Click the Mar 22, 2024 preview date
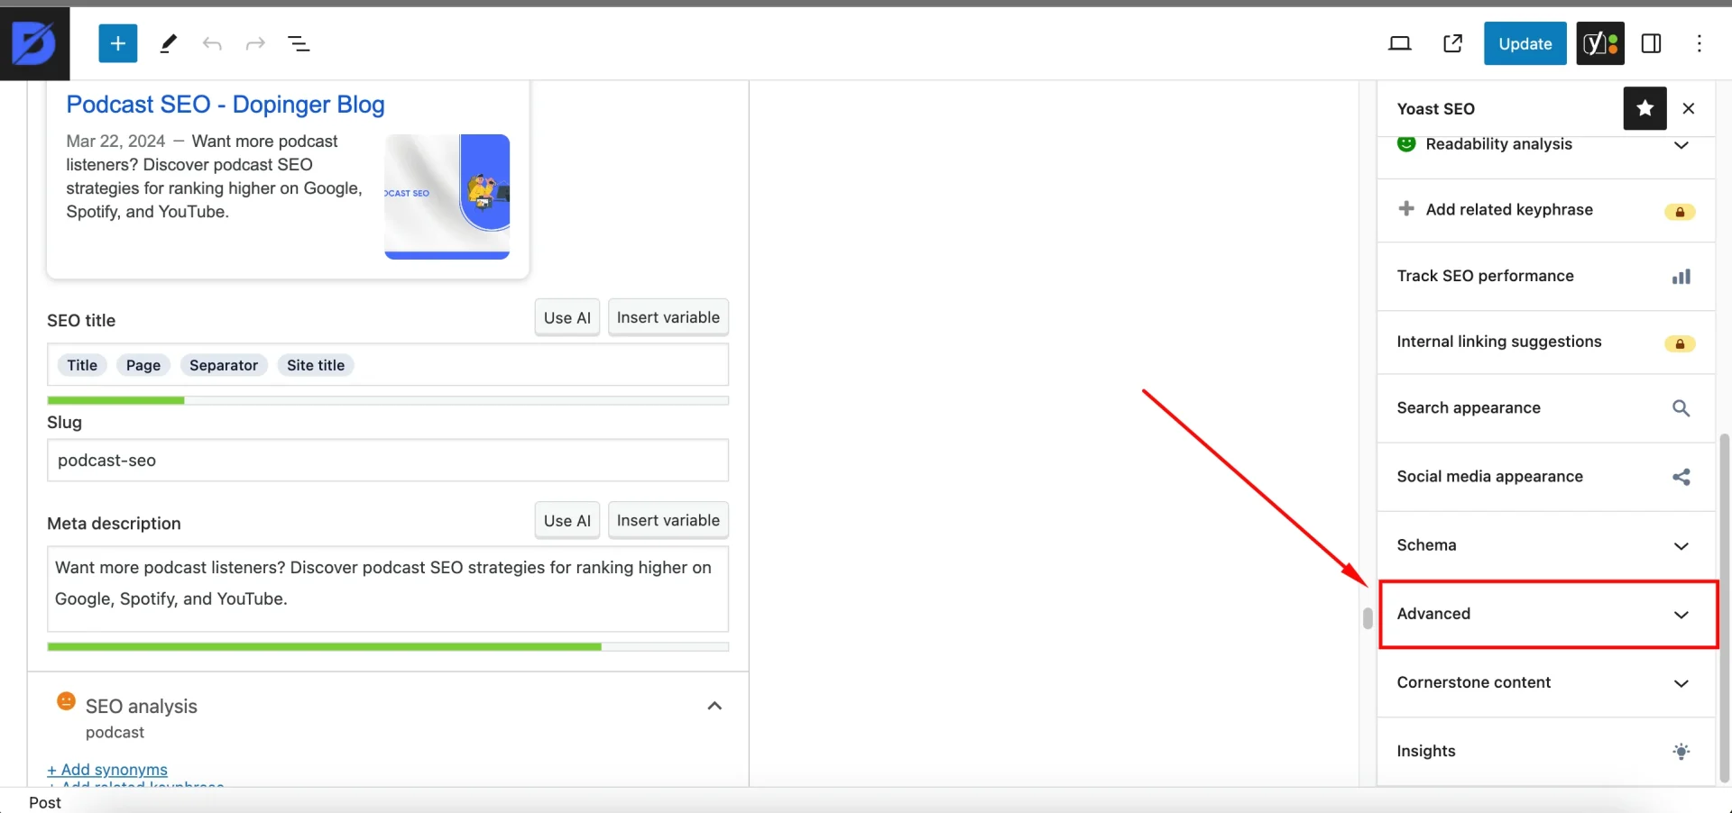Screen dimensions: 1732x813 coord(115,141)
